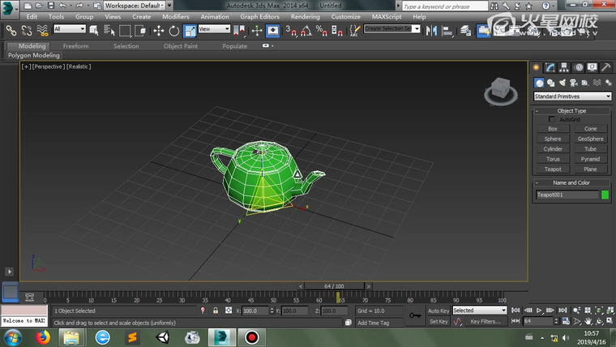Click the Teapot primitive button
616x347 pixels.
553,169
